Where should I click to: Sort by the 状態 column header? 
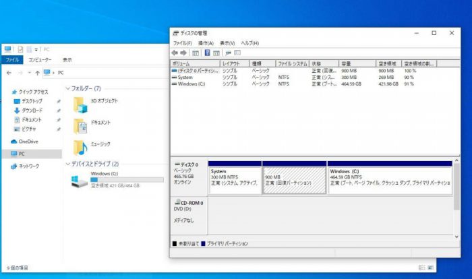(x=324, y=63)
